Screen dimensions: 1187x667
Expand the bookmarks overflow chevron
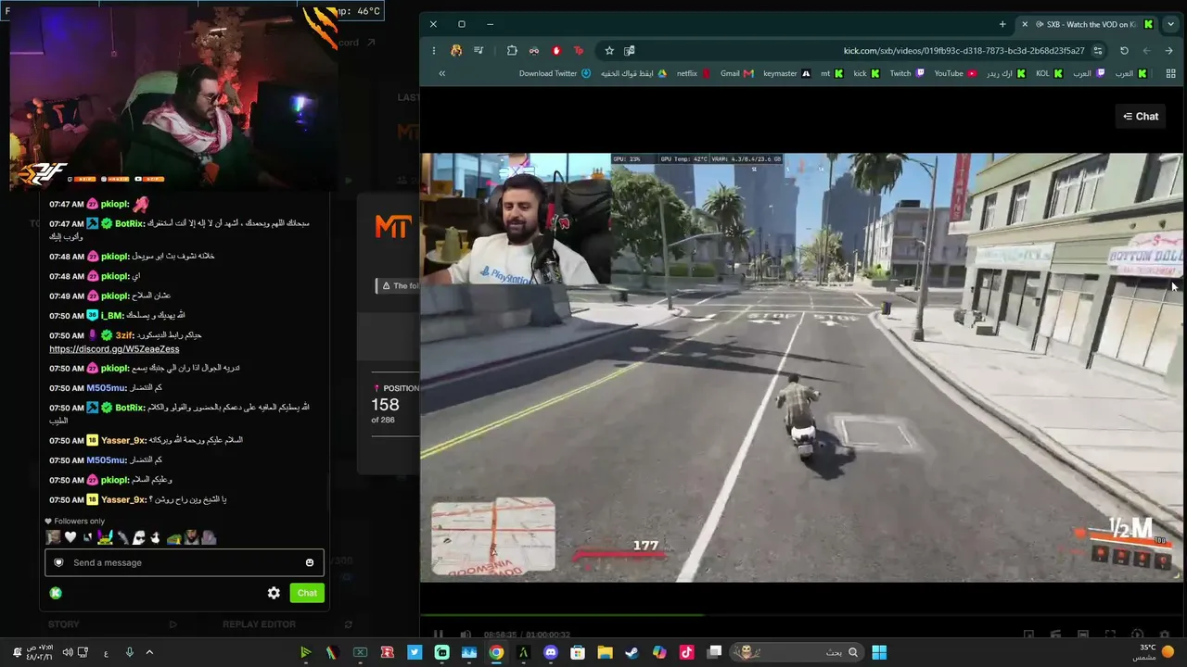coord(442,73)
